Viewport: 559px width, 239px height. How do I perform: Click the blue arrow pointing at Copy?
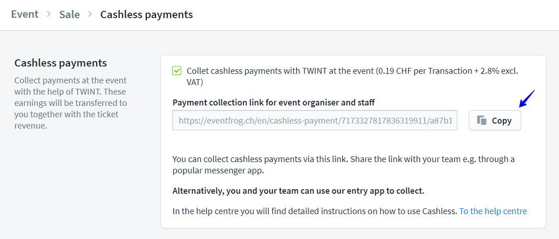[526, 99]
